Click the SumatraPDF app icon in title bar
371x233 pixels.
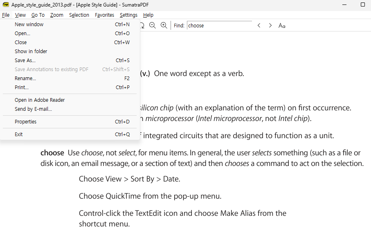[x=6, y=4]
